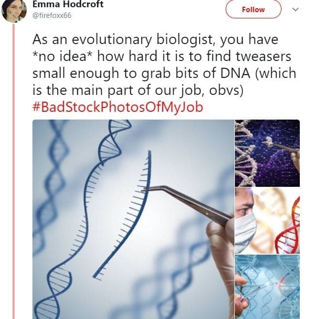Open the #BadStockPhotosOfMyJob hashtag
Image resolution: width=309 pixels, height=319 pixels.
(118, 106)
